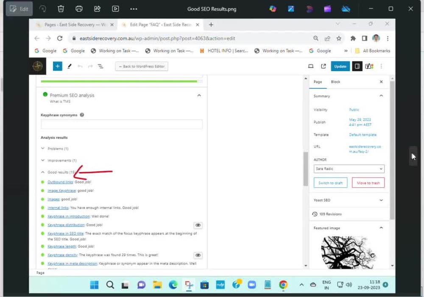
Task: Click the Keyphrase synonyms help icon
Action: point(82,115)
